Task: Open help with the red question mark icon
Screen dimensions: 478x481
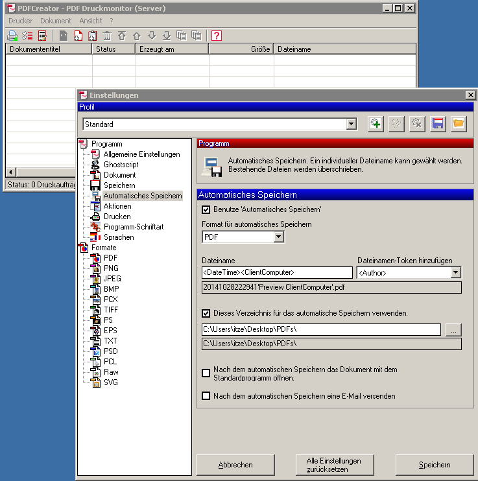Action: tap(217, 36)
